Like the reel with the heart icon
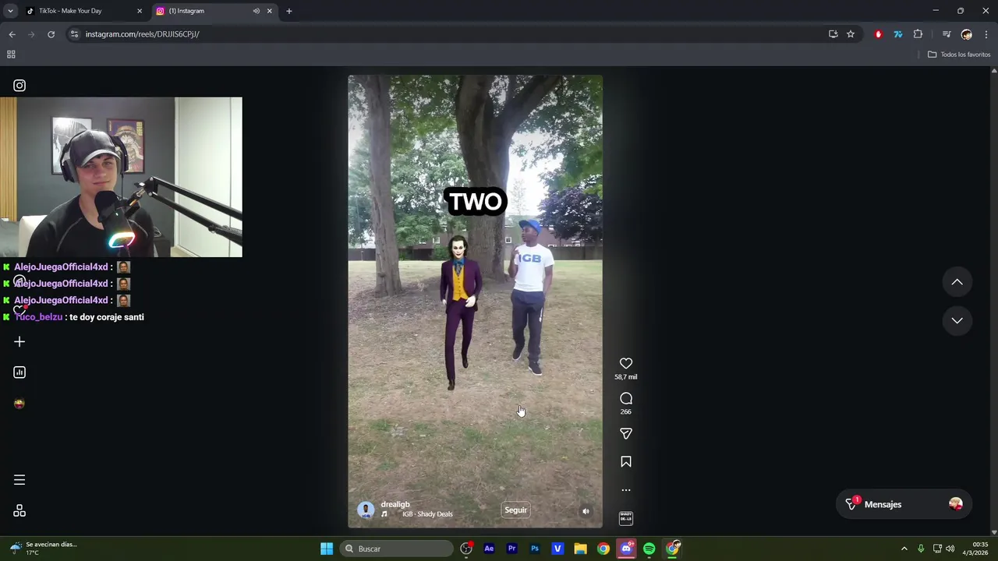The image size is (998, 561). (625, 363)
